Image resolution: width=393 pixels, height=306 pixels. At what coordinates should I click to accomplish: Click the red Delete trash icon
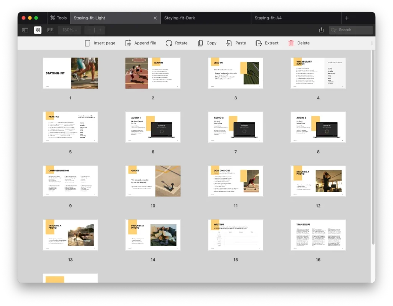(x=291, y=43)
